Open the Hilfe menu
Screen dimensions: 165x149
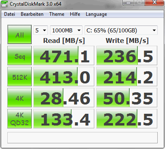(75, 14)
